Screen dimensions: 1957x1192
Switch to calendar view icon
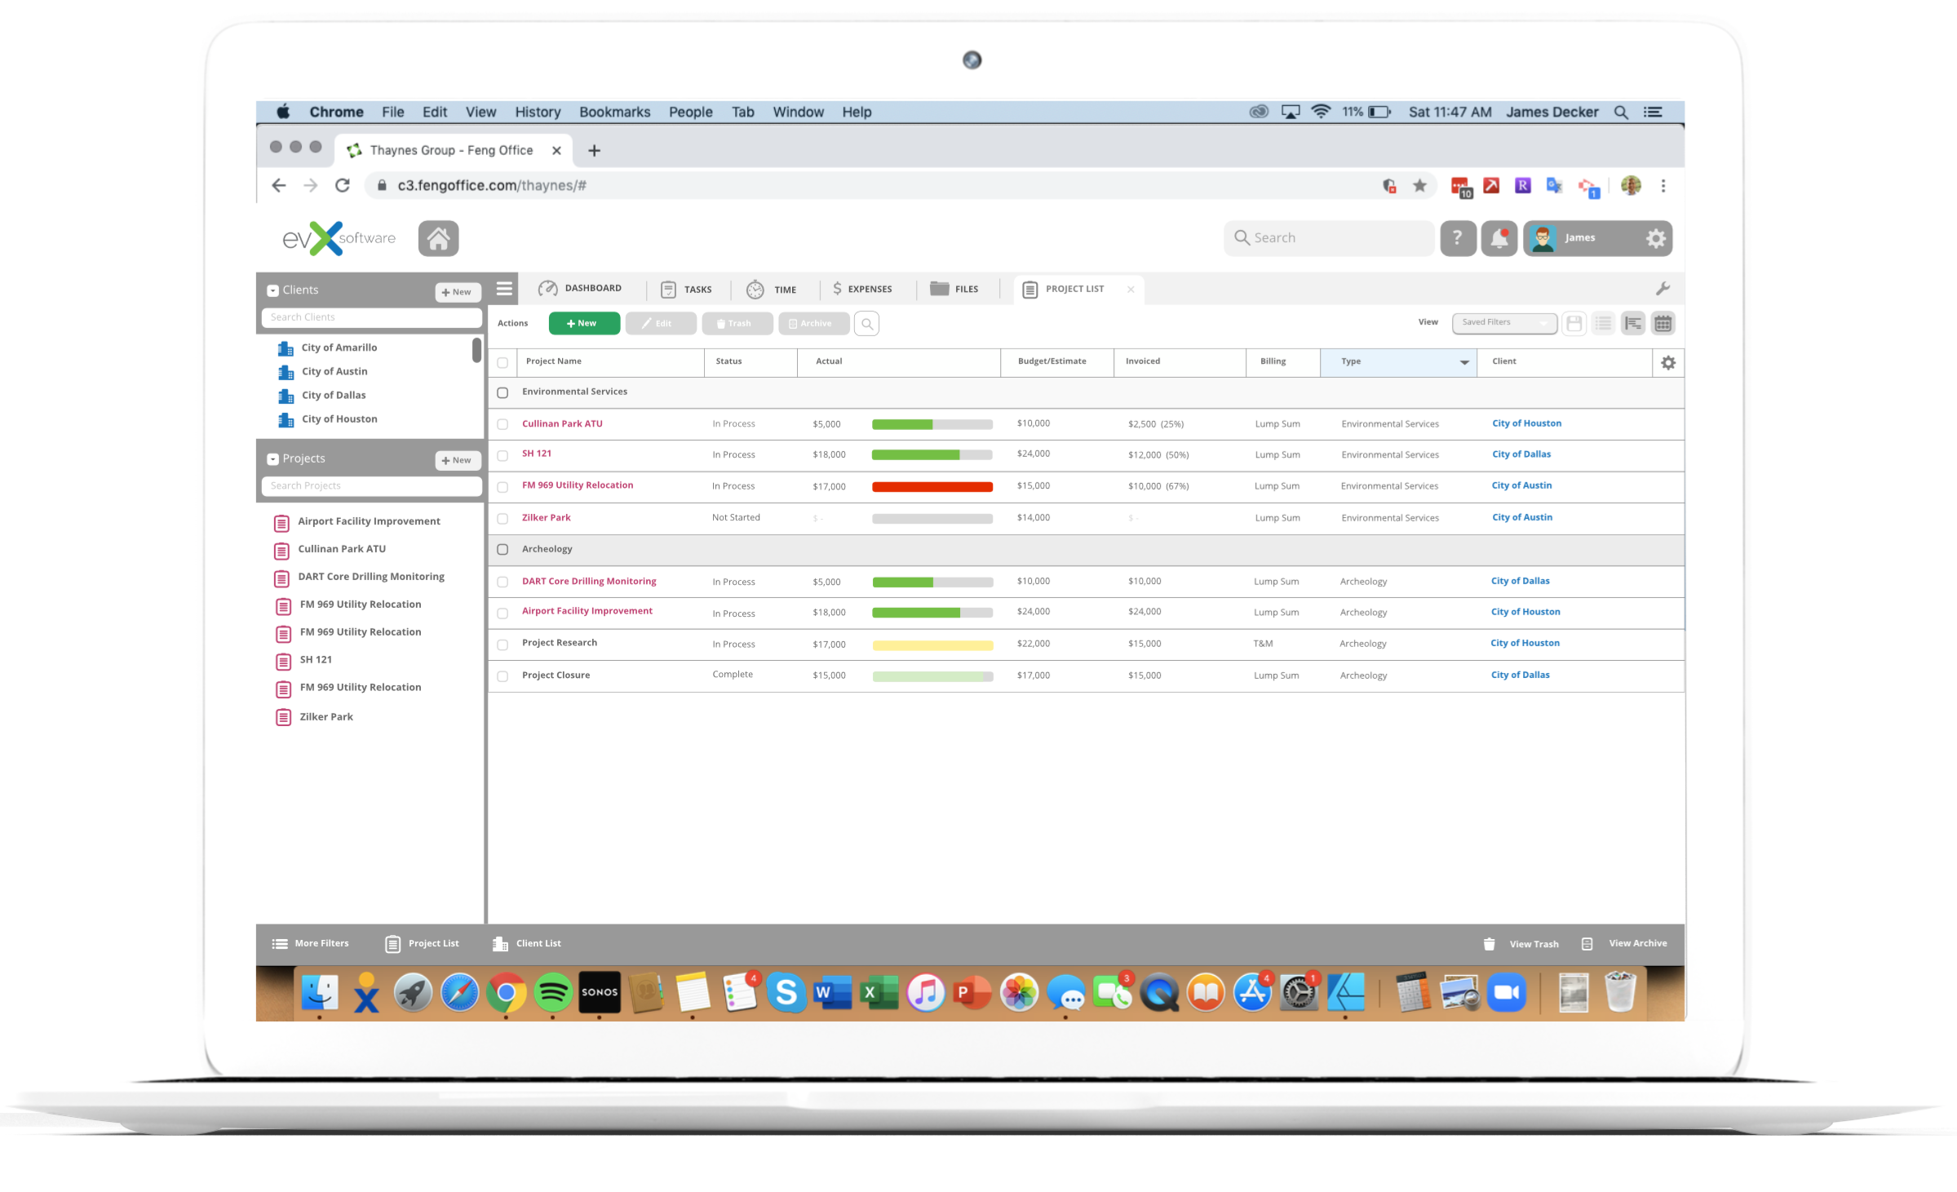[x=1663, y=323]
